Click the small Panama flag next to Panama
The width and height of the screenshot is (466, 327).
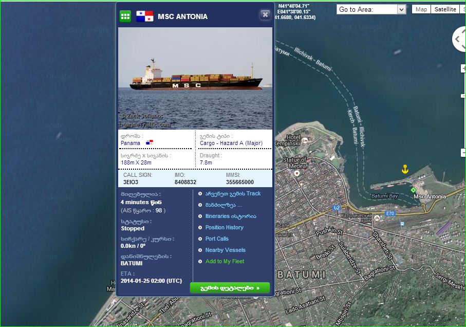[150, 142]
